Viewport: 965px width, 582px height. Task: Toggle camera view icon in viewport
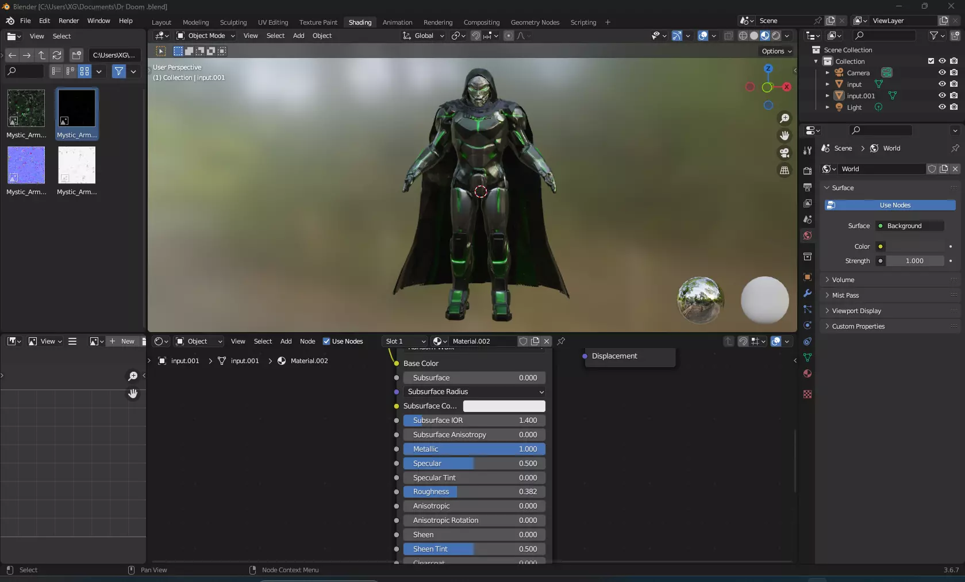click(785, 153)
